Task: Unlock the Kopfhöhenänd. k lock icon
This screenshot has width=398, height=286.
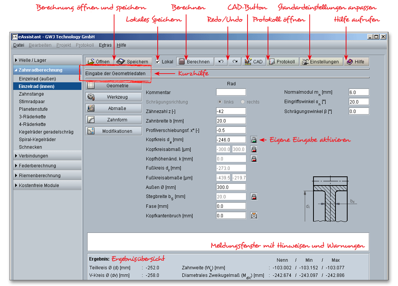Action: pos(254,159)
